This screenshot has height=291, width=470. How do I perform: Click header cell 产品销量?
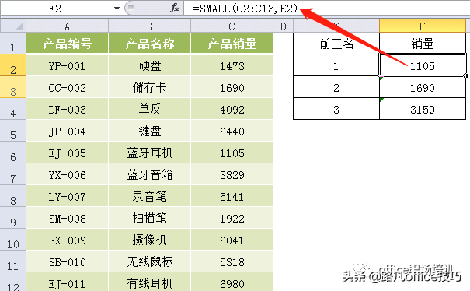click(x=232, y=44)
